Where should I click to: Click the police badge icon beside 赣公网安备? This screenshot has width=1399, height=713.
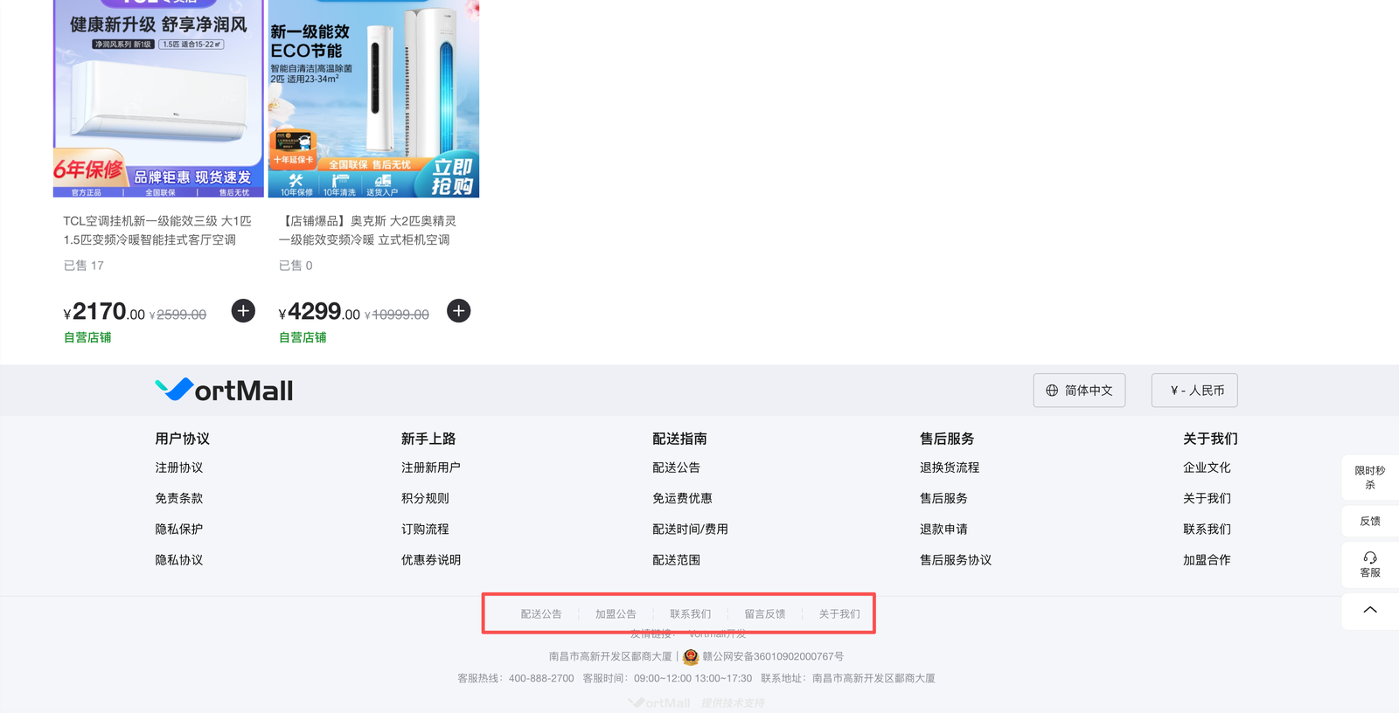(691, 656)
